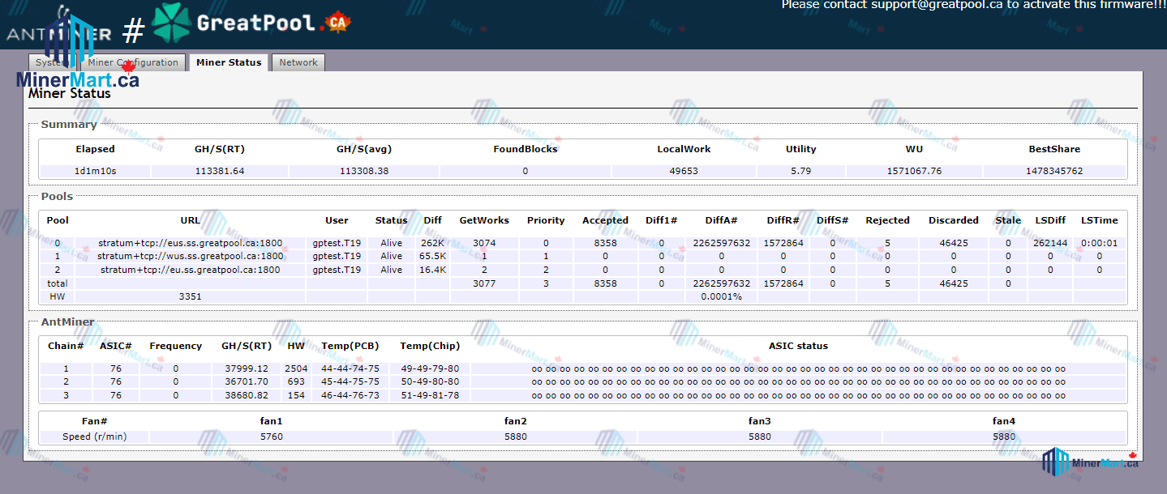The image size is (1167, 494).
Task: Click the Elapsed column header
Action: pos(95,149)
